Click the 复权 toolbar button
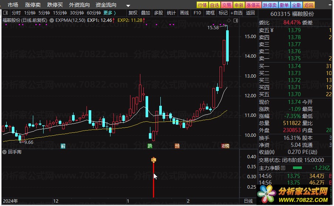334x206 pixels. point(133,13)
